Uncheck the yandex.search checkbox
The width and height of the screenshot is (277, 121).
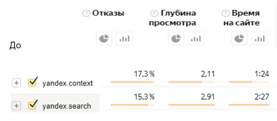point(32,105)
